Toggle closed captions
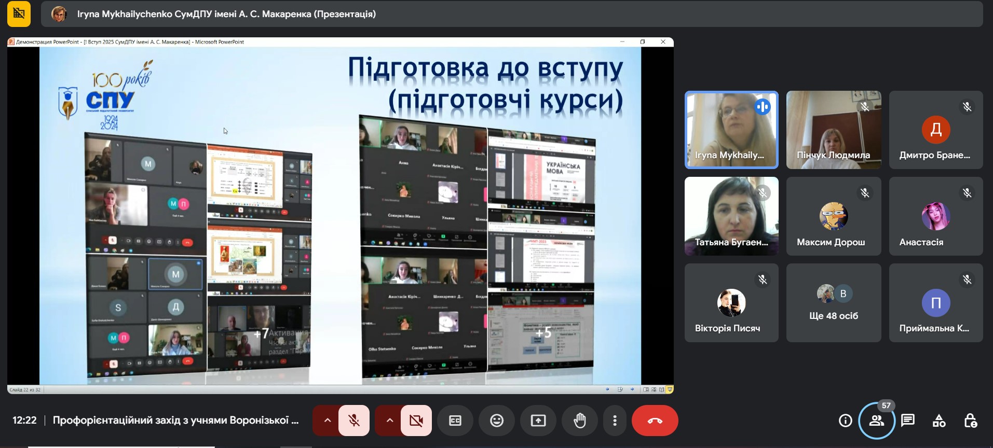Image resolution: width=993 pixels, height=448 pixels. pyautogui.click(x=455, y=421)
